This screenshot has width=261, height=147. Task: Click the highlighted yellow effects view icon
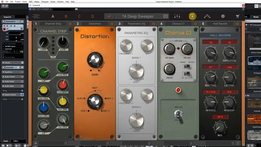click(x=192, y=16)
